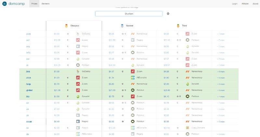This screenshot has height=137, width=260.
Task: Expand '+ 6 more' for the .link row
Action: coord(221,71)
